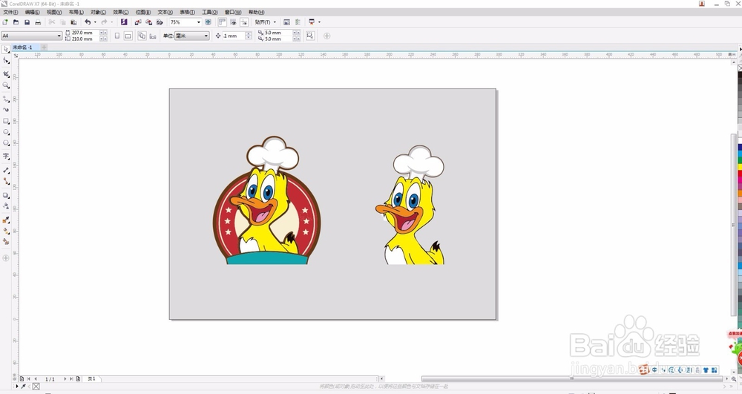This screenshot has width=742, height=394.
Task: Open the zoom level 75% dropdown
Action: (198, 22)
